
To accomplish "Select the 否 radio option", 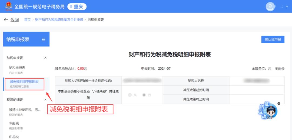I will (x=144, y=95).
